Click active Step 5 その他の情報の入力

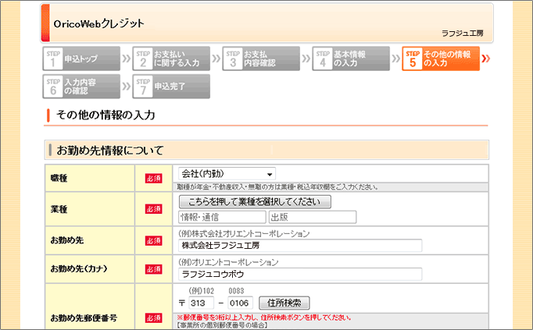(x=441, y=59)
